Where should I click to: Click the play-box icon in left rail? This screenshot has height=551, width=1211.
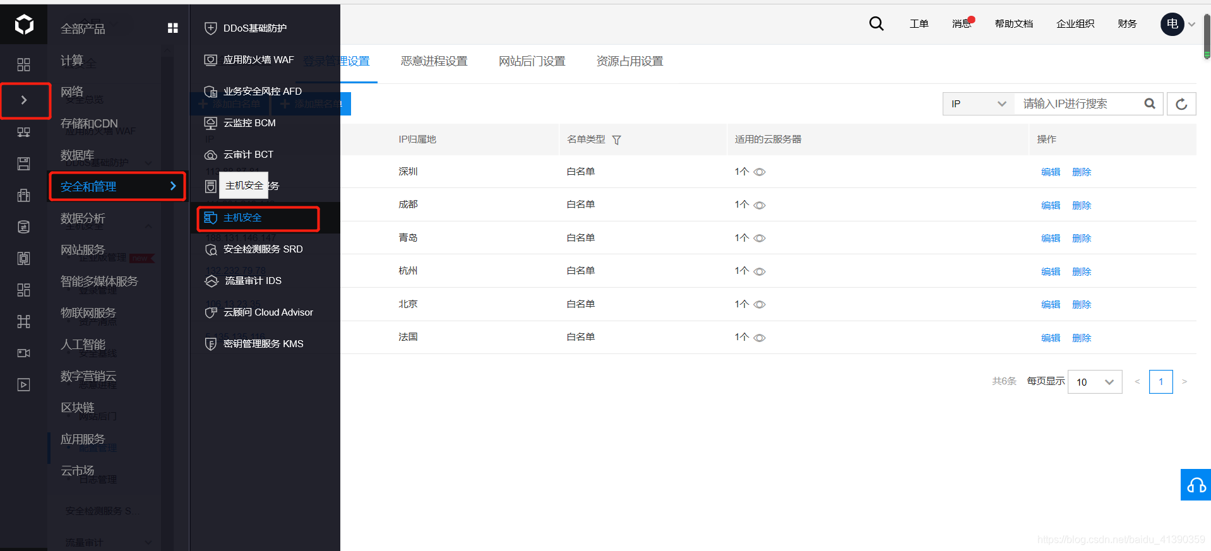click(23, 384)
